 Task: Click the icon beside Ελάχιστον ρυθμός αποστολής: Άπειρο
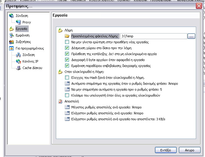click(x=67, y=113)
